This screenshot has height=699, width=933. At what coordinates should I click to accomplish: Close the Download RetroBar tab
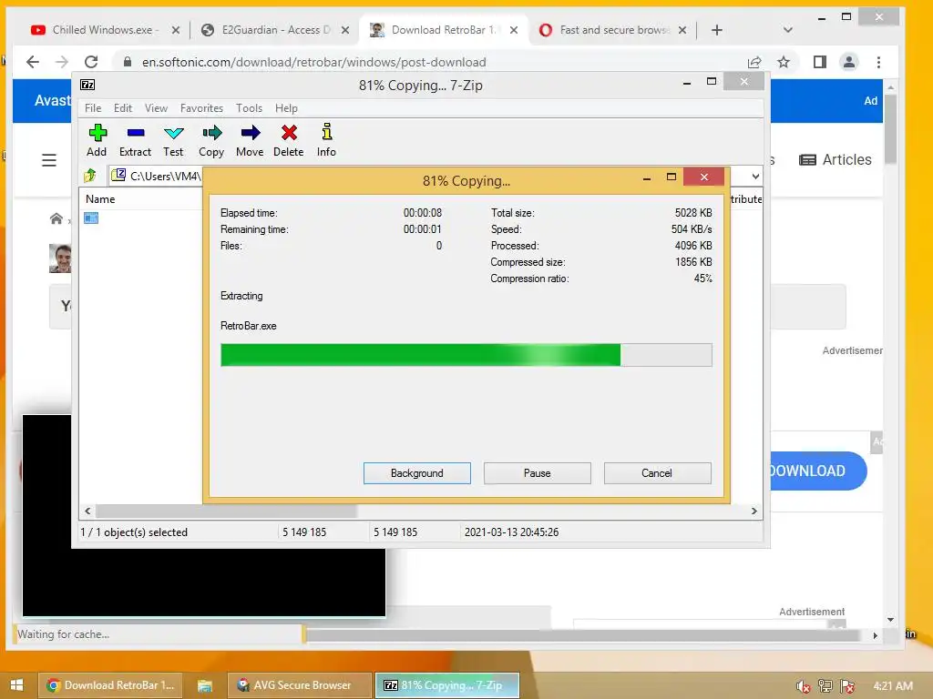click(x=514, y=30)
